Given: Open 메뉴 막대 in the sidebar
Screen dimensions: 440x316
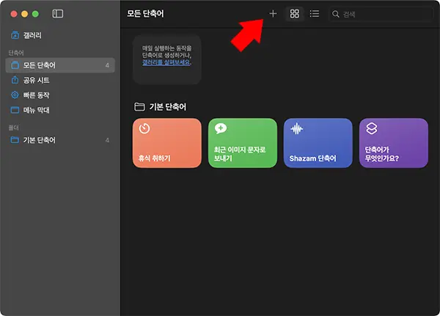Looking at the screenshot, I should [x=60, y=110].
